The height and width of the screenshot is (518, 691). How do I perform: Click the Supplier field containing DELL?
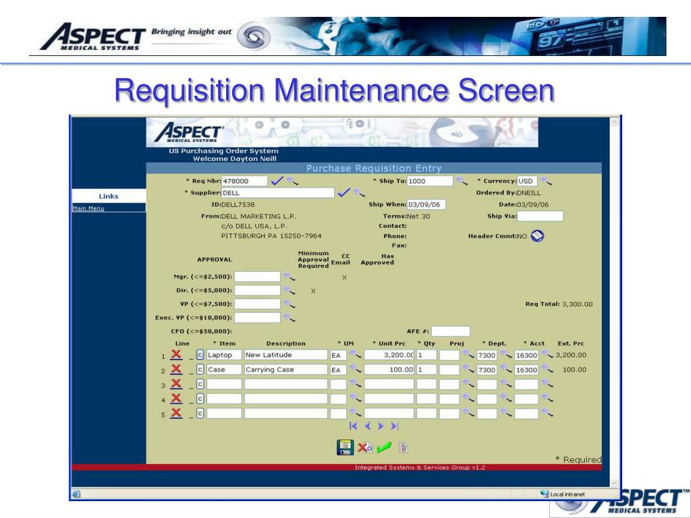tap(277, 193)
